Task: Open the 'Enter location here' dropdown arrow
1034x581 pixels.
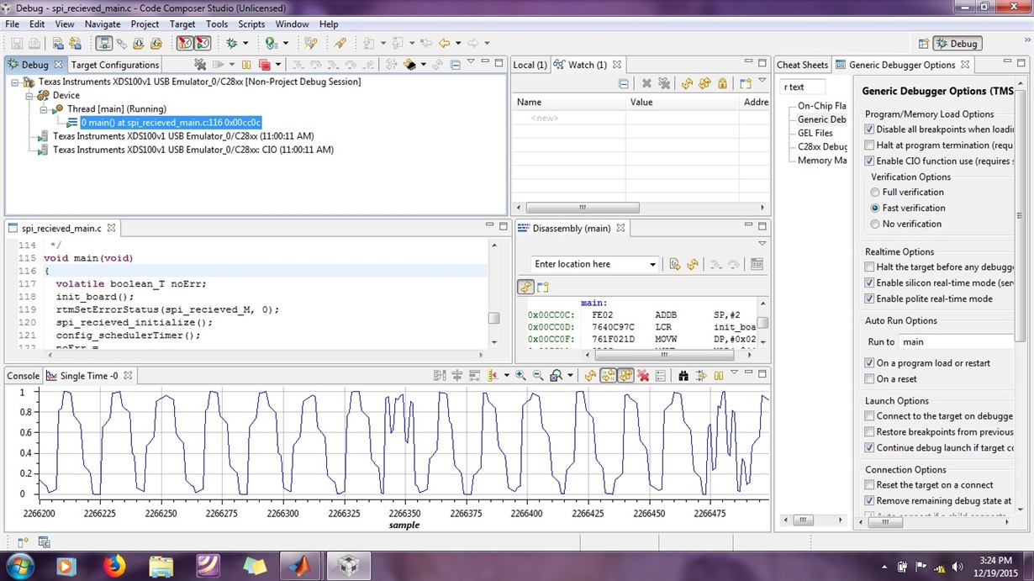Action: coord(652,265)
